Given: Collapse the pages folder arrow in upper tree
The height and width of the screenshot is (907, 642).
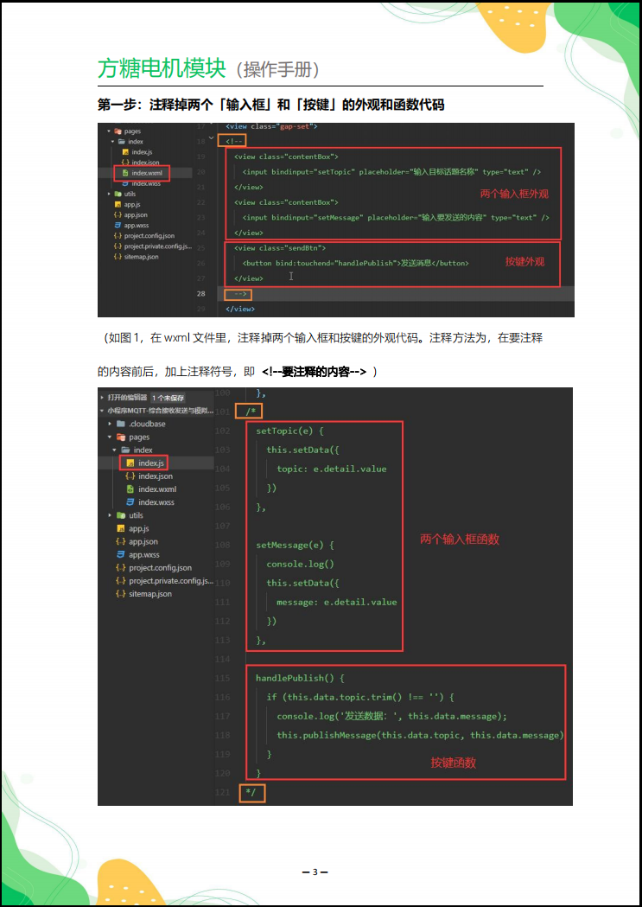Looking at the screenshot, I should tap(109, 131).
